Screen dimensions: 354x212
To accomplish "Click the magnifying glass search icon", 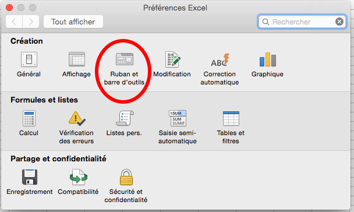I will [265, 22].
